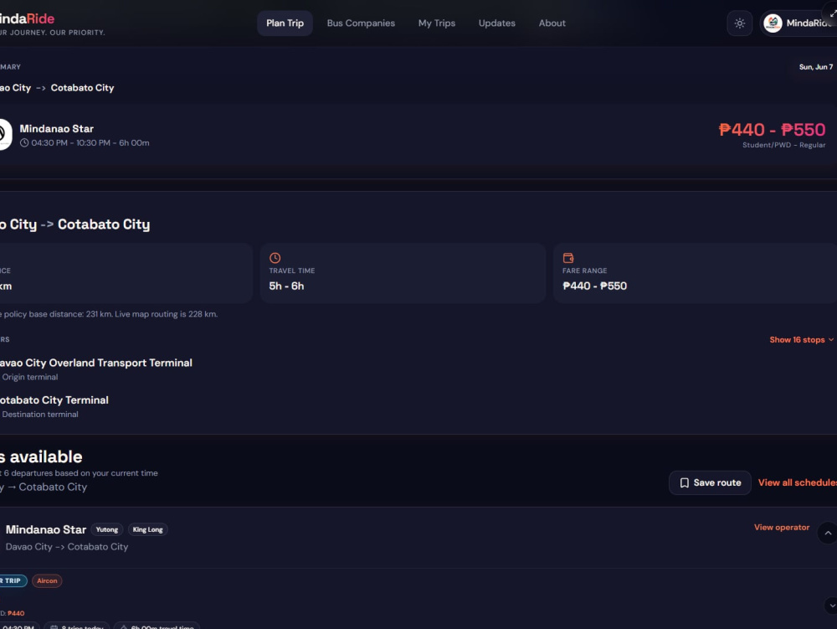The height and width of the screenshot is (629, 837).
Task: Open My Trips in navigation
Action: pyautogui.click(x=437, y=23)
